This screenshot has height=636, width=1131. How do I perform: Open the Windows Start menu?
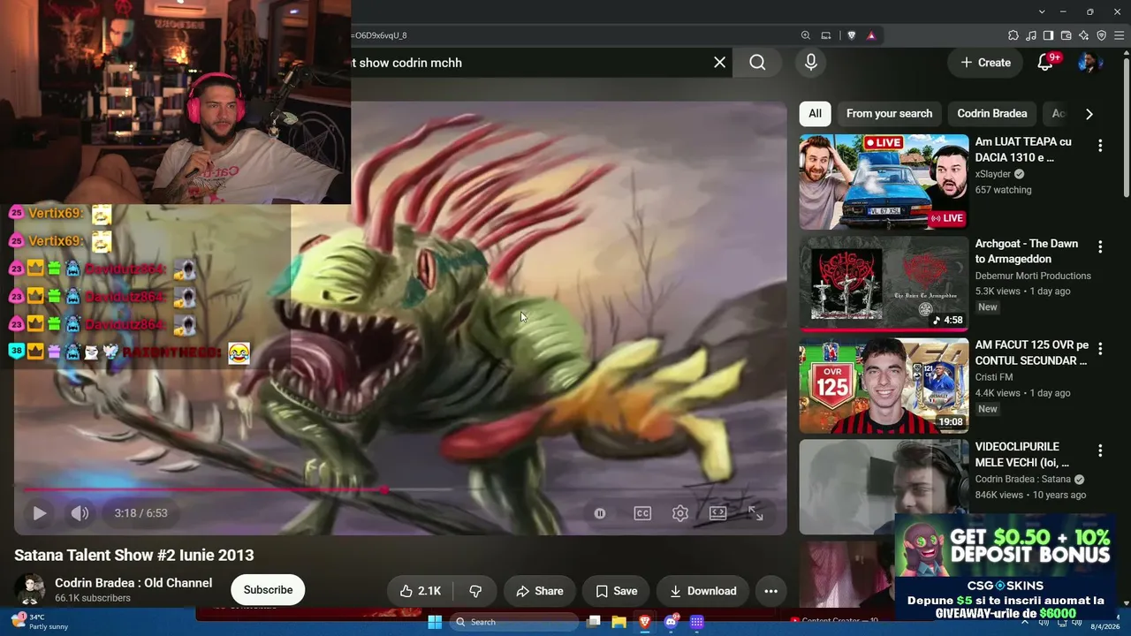[435, 622]
